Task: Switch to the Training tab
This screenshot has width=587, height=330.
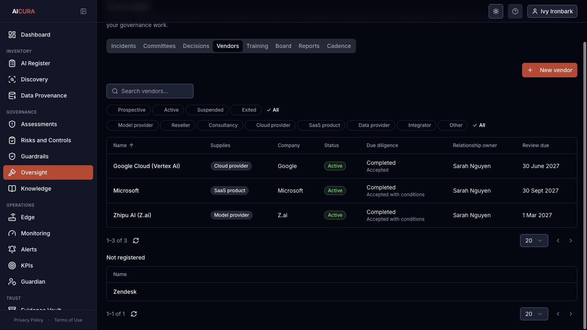Action: coord(257,46)
